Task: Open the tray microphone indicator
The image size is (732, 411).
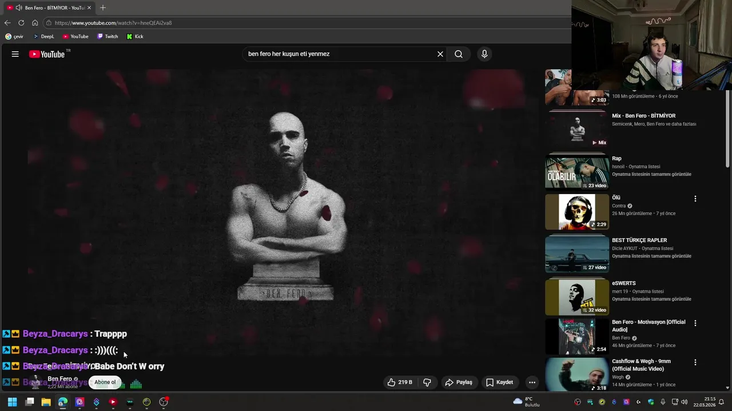Action: pos(663,402)
